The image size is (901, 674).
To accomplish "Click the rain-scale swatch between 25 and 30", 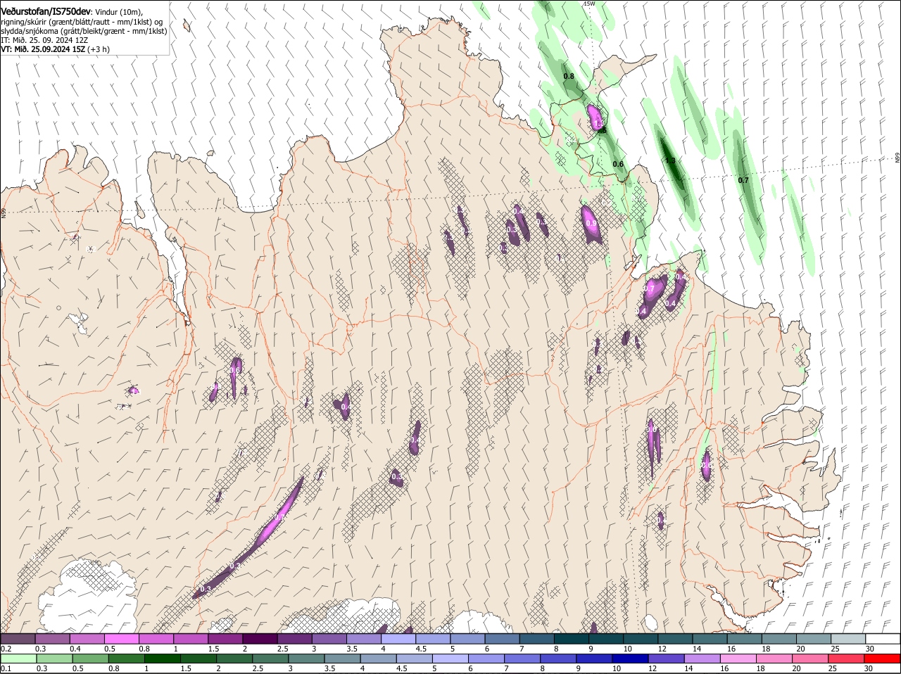I will coord(845,659).
